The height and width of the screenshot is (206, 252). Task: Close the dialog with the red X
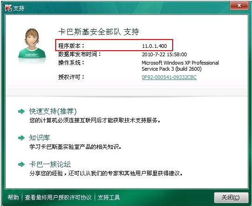click(239, 6)
